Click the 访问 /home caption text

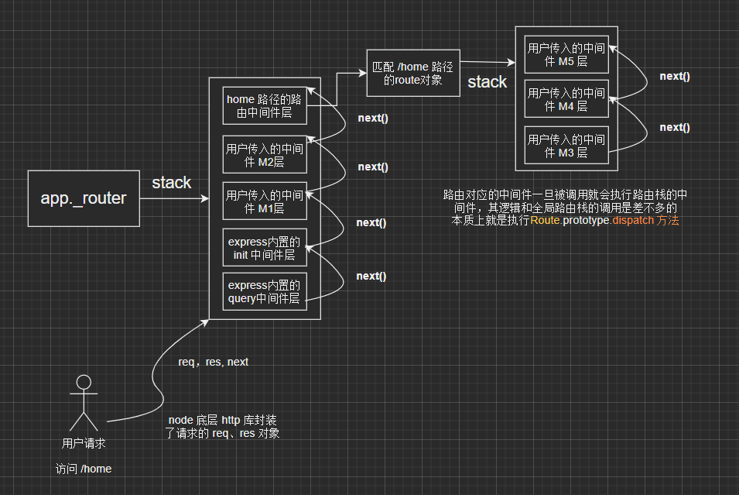pos(84,469)
